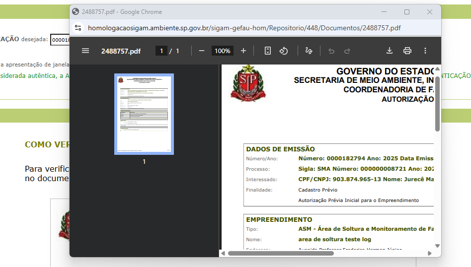The width and height of the screenshot is (471, 267).
Task: Rotate the PDF counterclockwise
Action: [x=284, y=51]
